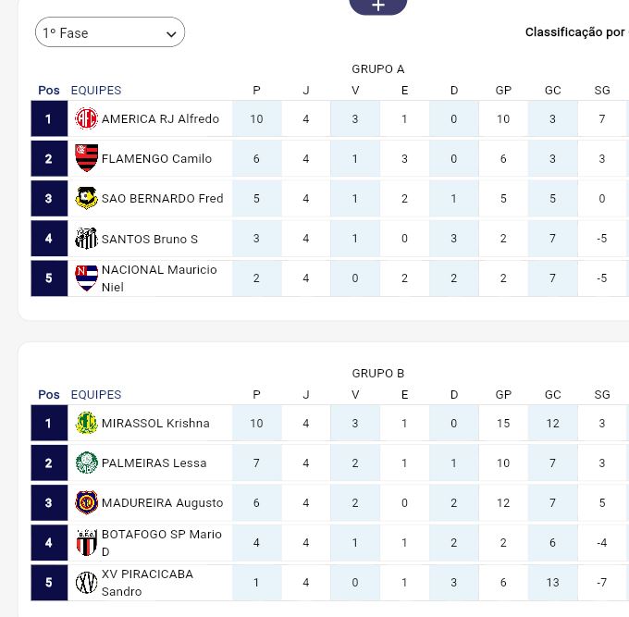This screenshot has height=617, width=629.
Task: Open the MIRASSOL Krishna team link
Action: (155, 423)
